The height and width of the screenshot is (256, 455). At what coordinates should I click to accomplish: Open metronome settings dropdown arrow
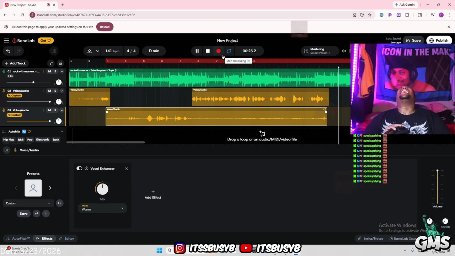click(x=97, y=51)
